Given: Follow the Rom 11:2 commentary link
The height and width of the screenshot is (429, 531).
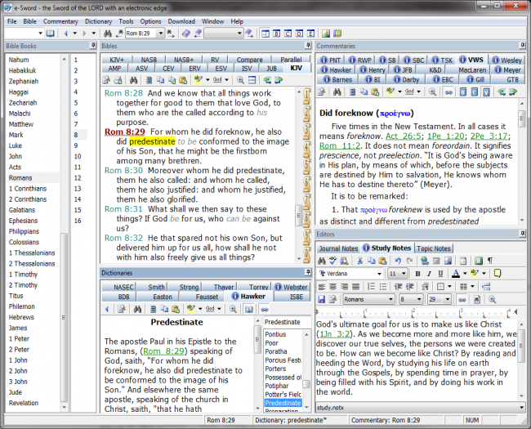Looking at the screenshot, I should point(340,145).
